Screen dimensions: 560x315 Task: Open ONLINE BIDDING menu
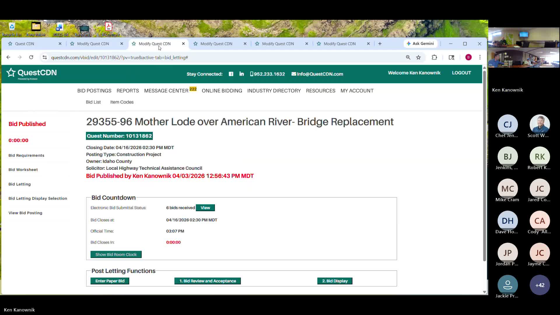click(x=222, y=91)
